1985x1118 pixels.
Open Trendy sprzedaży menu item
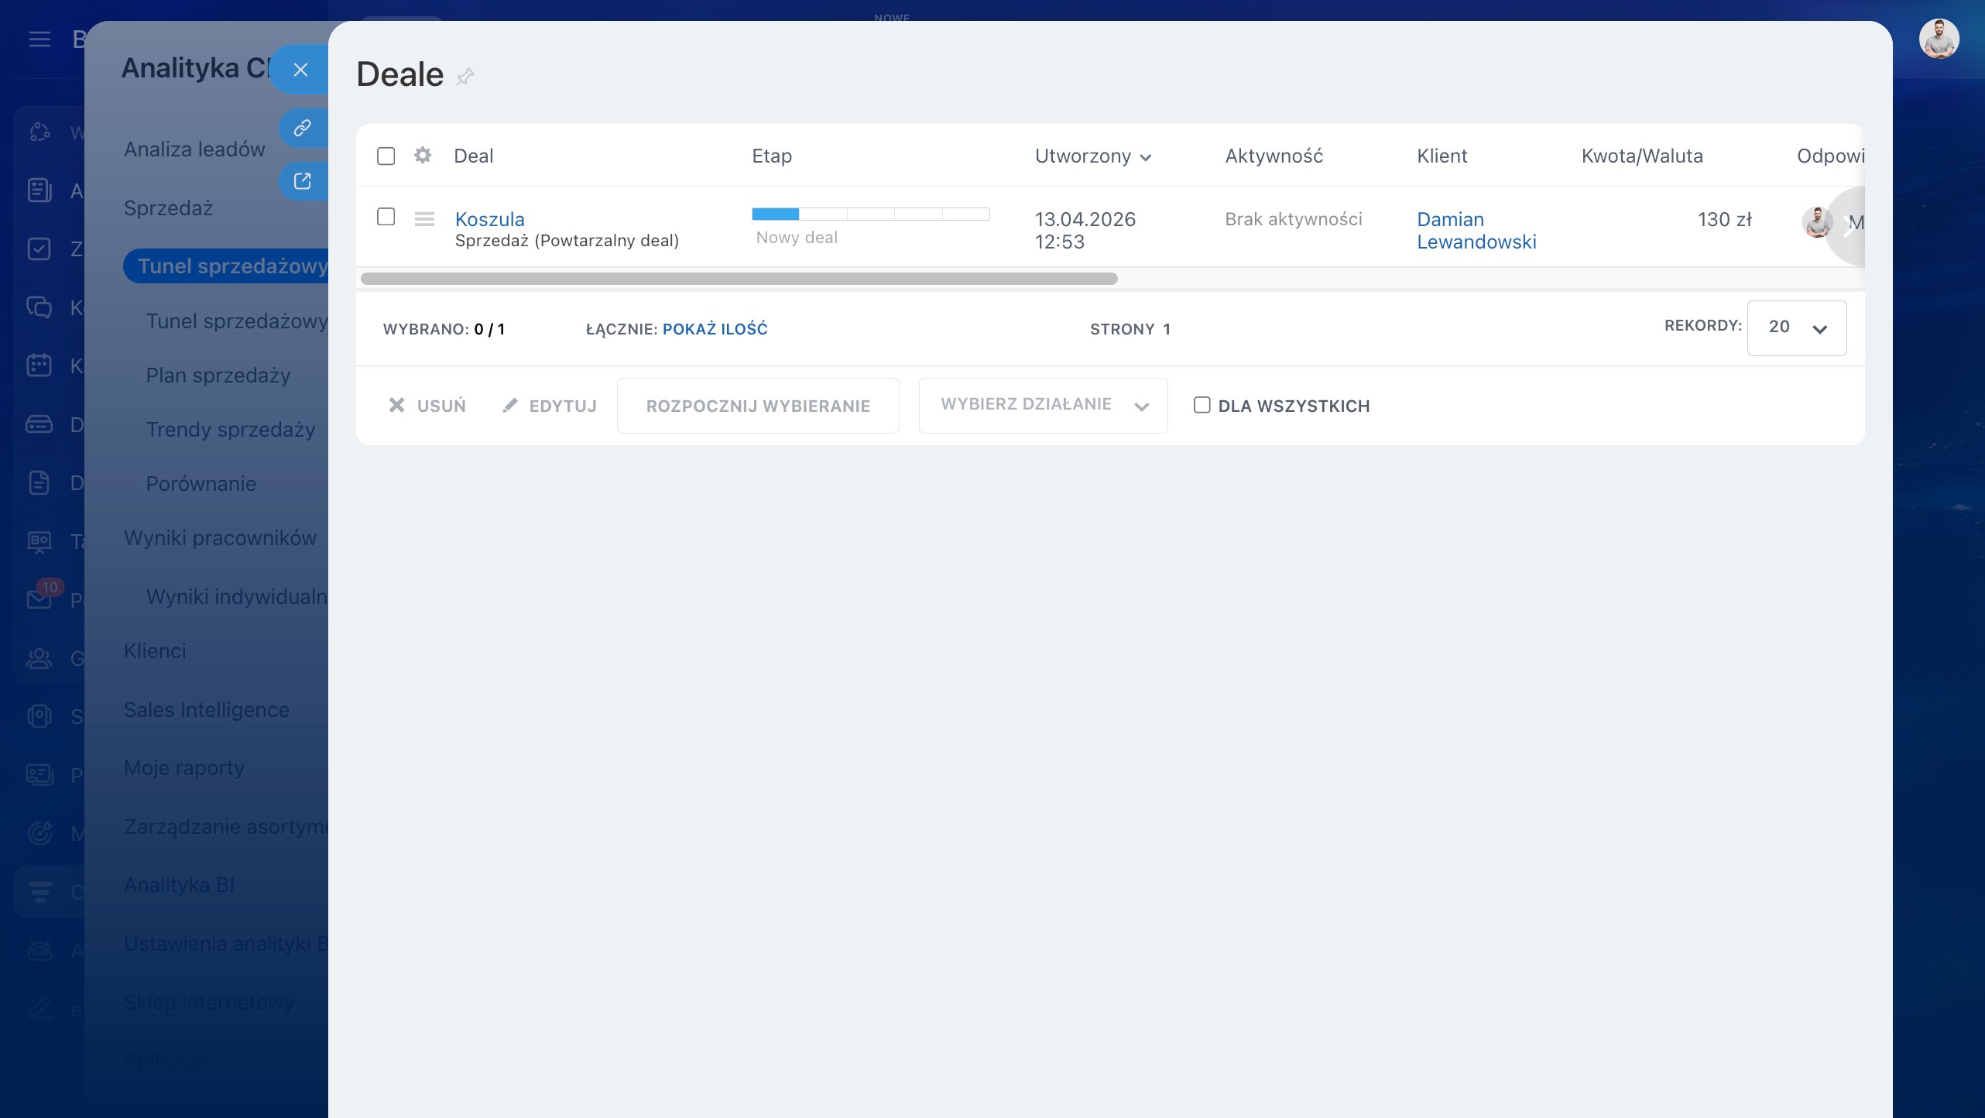231,430
